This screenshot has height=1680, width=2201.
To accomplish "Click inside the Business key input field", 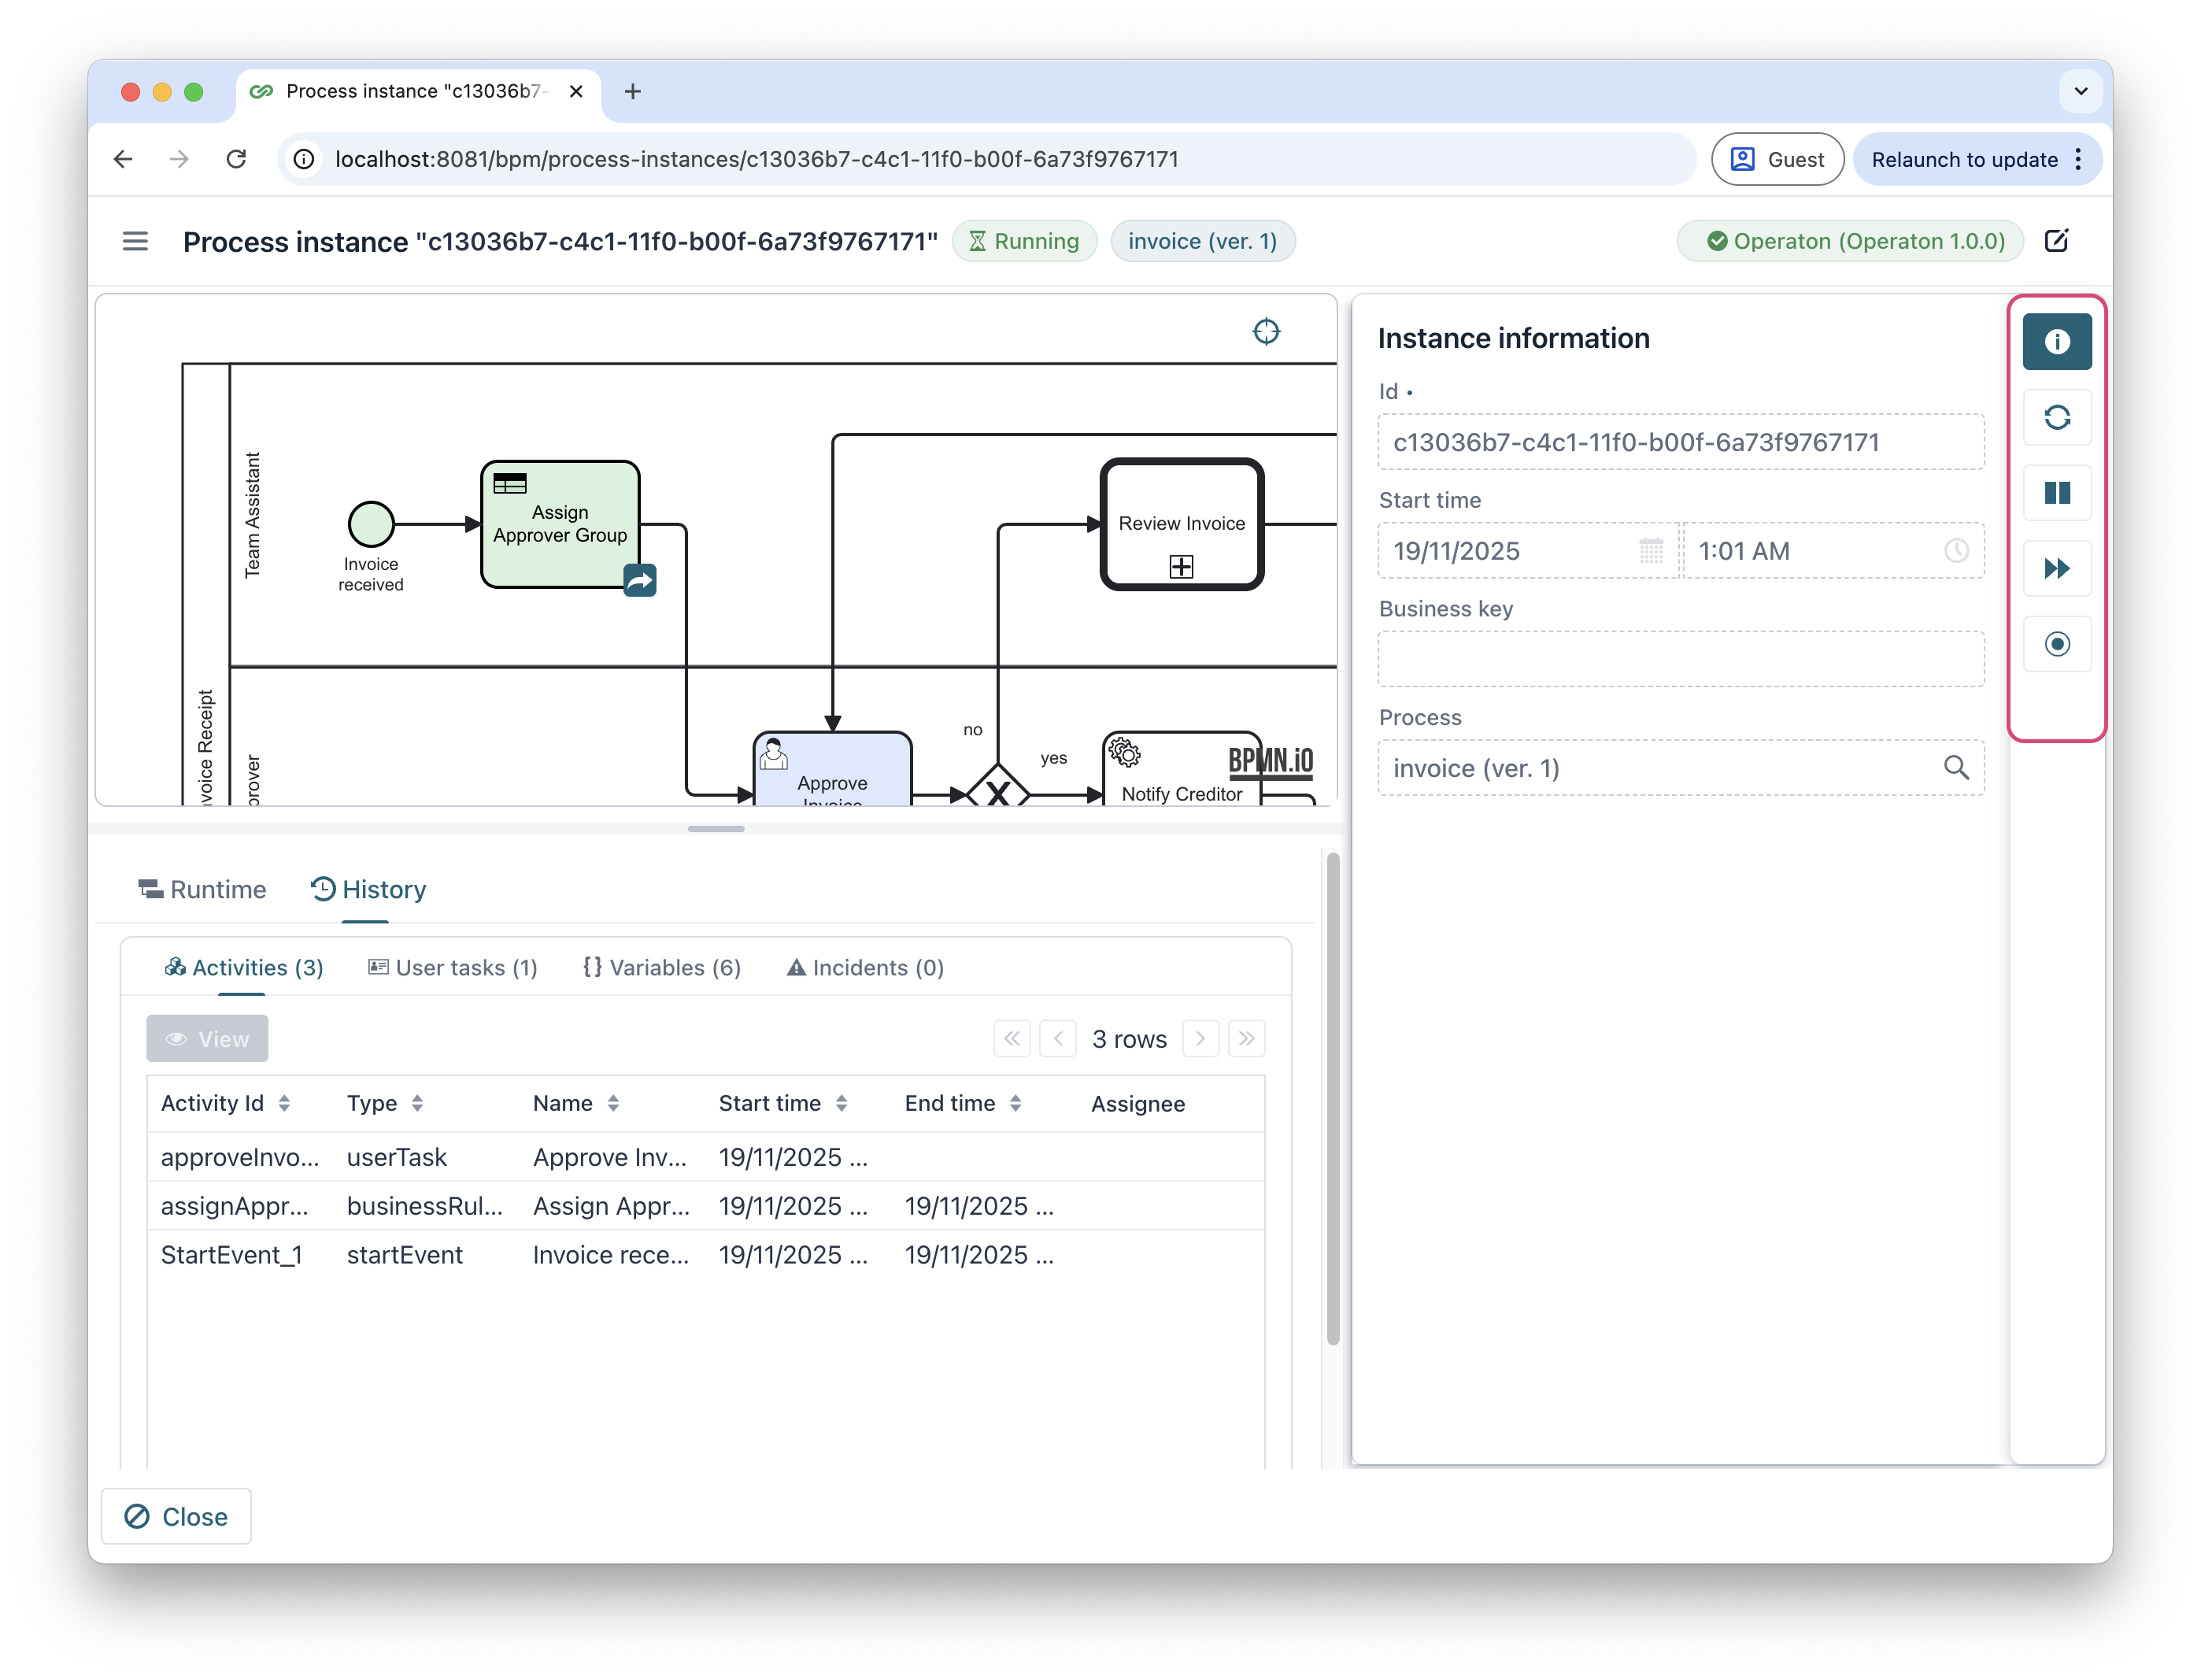I will click(x=1680, y=658).
